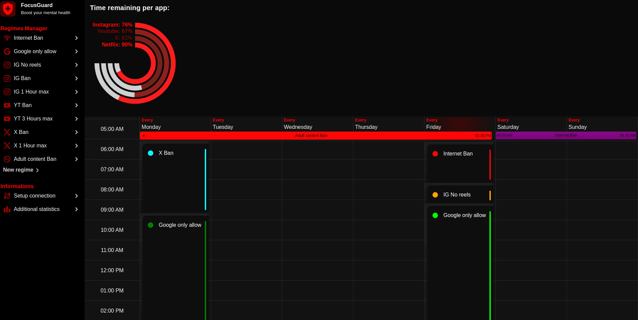Screen dimensions: 638x320
Task: Open the Additional statistics menu item
Action: [37, 209]
